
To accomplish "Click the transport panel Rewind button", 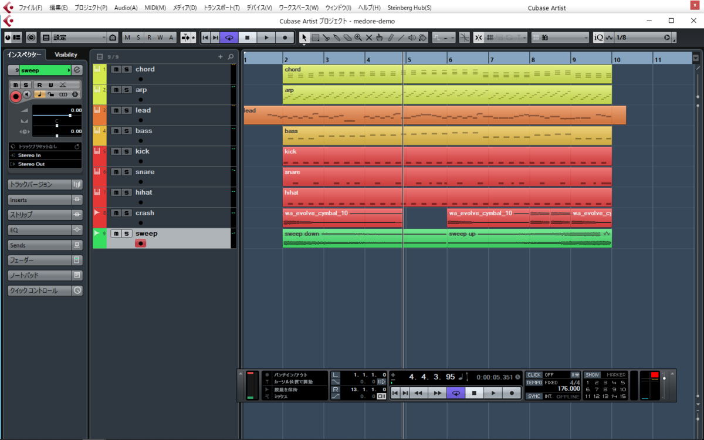I will (x=418, y=393).
